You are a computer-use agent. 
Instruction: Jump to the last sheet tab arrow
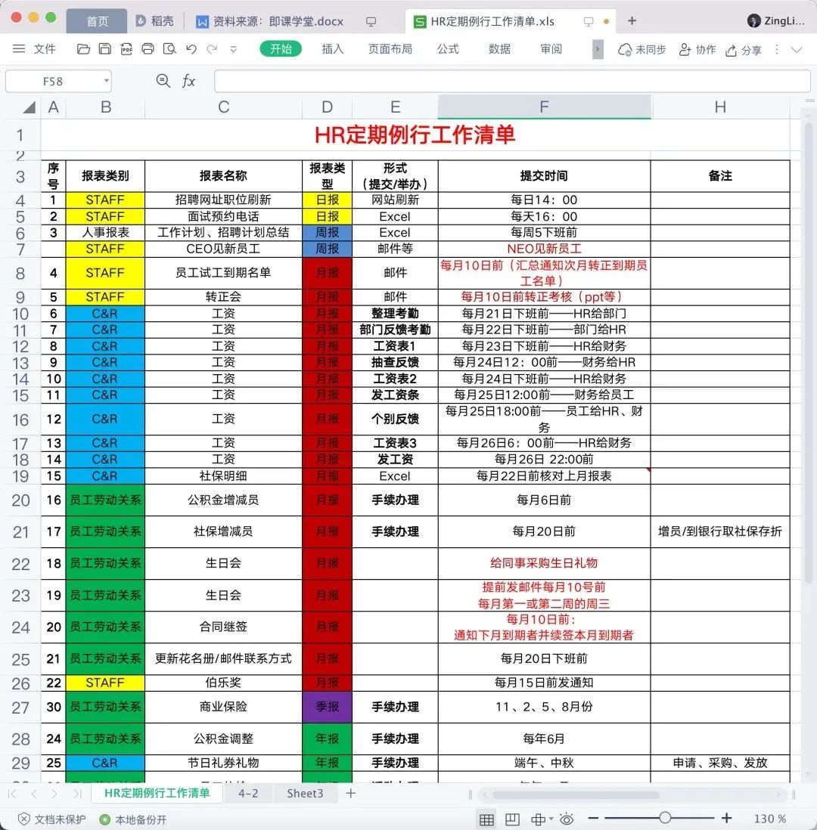coord(77,794)
